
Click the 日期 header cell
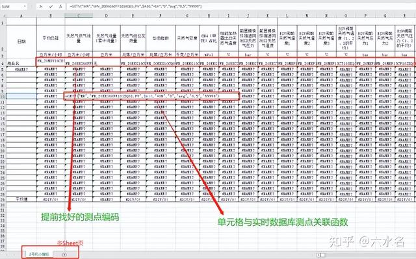point(21,42)
